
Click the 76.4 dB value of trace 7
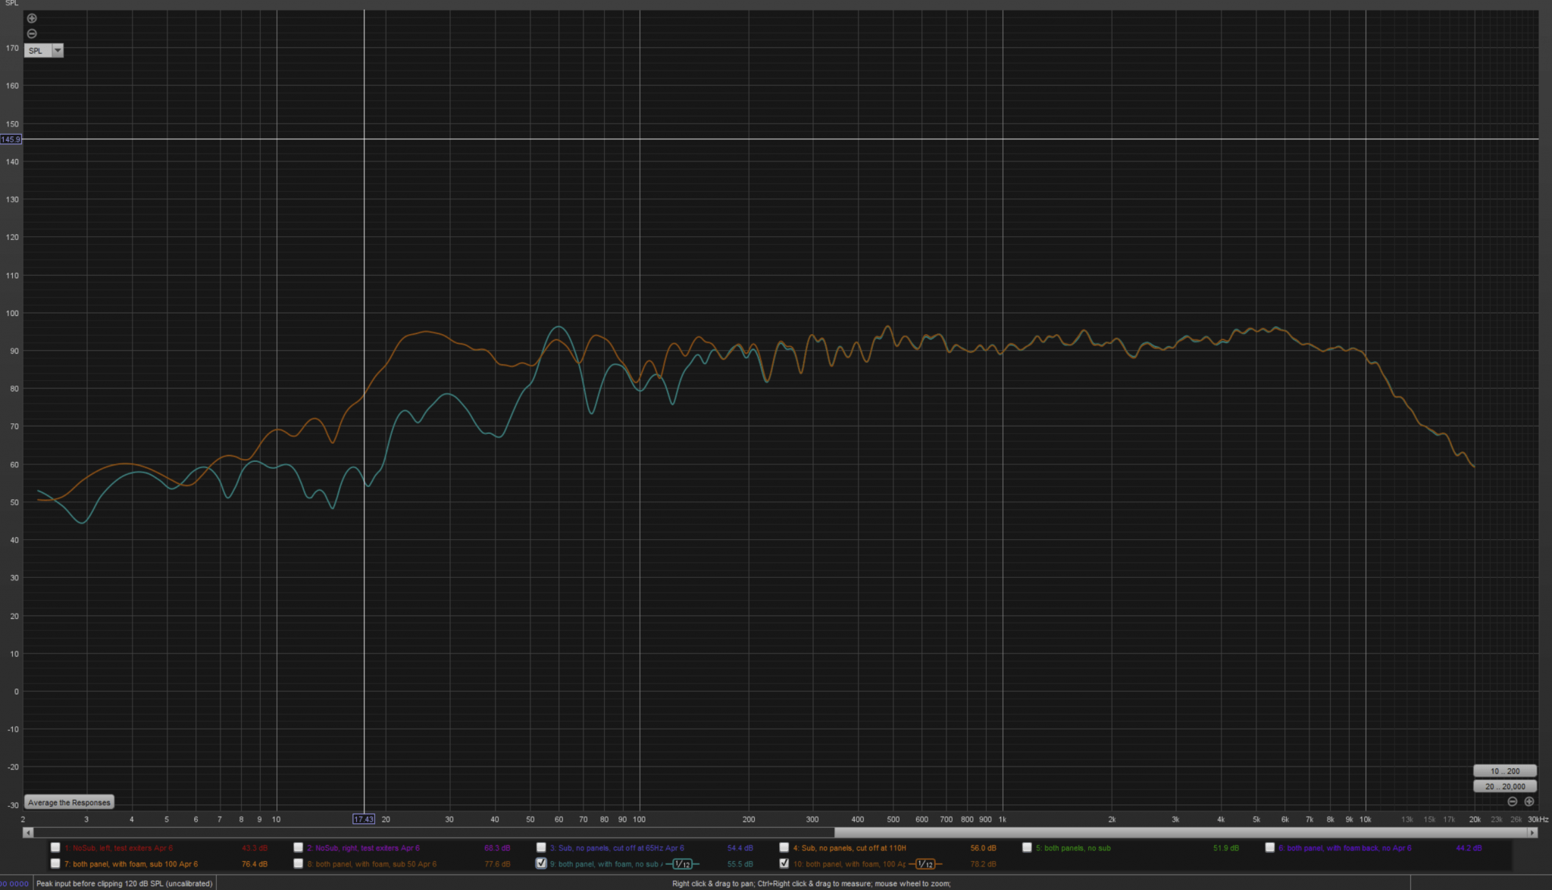click(255, 864)
